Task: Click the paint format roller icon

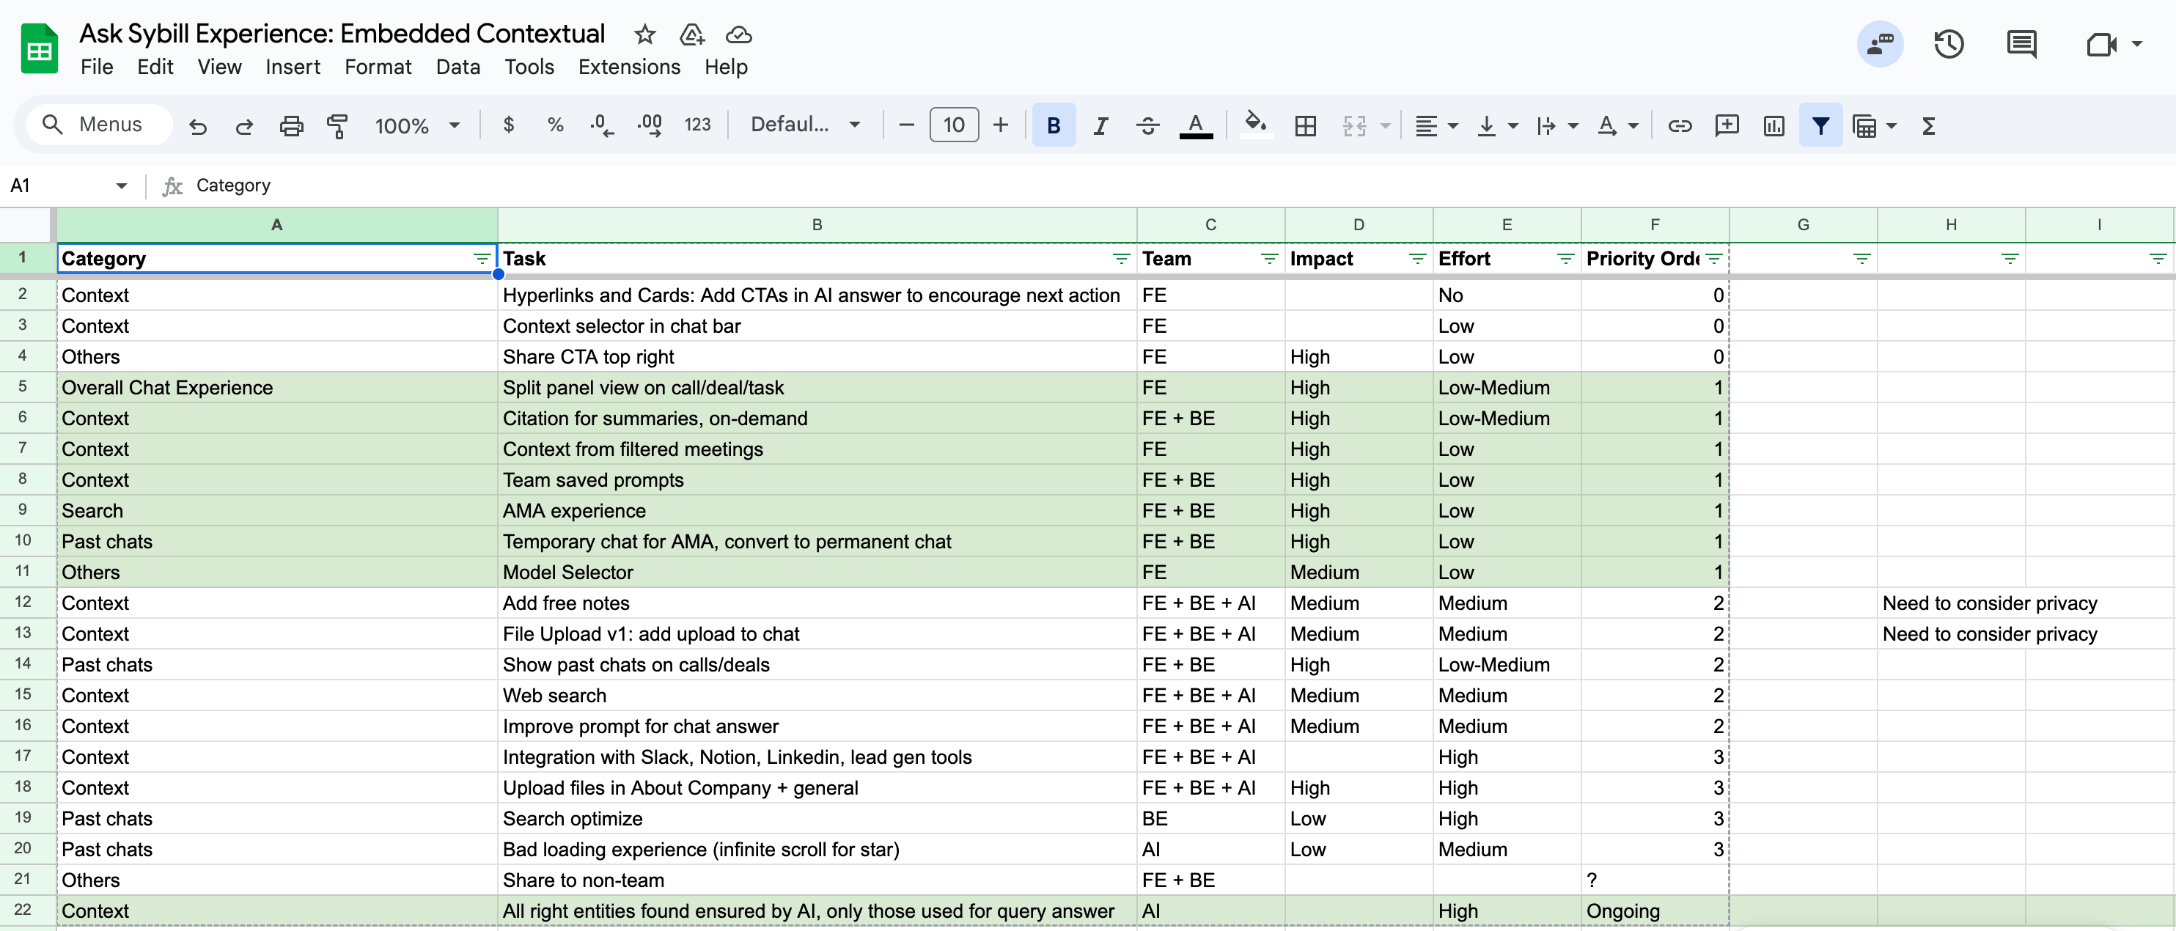Action: (x=337, y=126)
